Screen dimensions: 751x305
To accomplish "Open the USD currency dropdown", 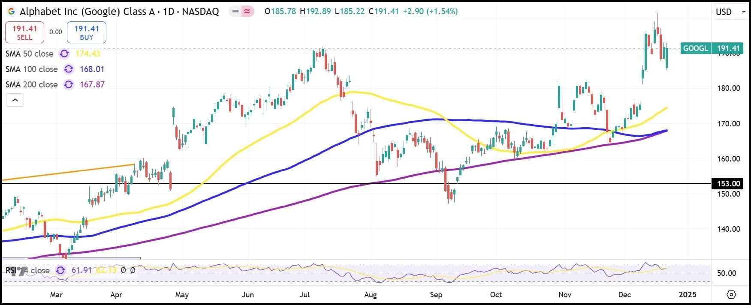I will [x=730, y=12].
